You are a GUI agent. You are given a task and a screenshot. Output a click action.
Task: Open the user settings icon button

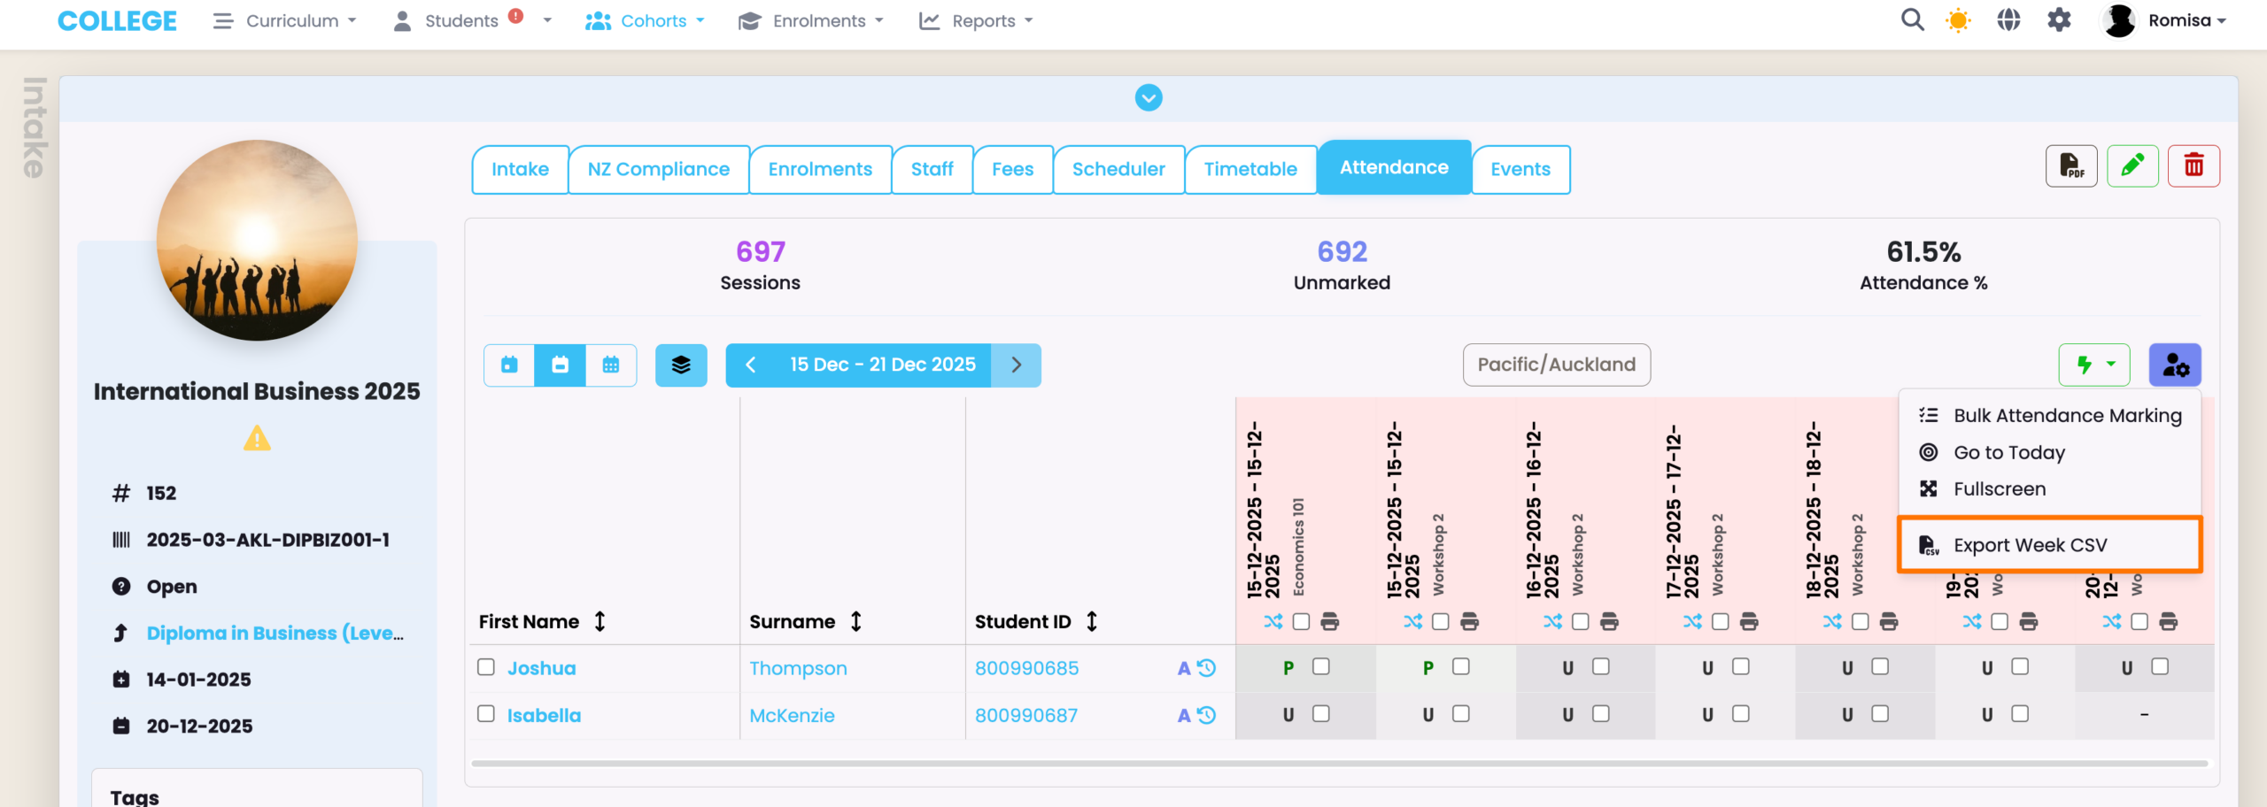pos(2174,365)
